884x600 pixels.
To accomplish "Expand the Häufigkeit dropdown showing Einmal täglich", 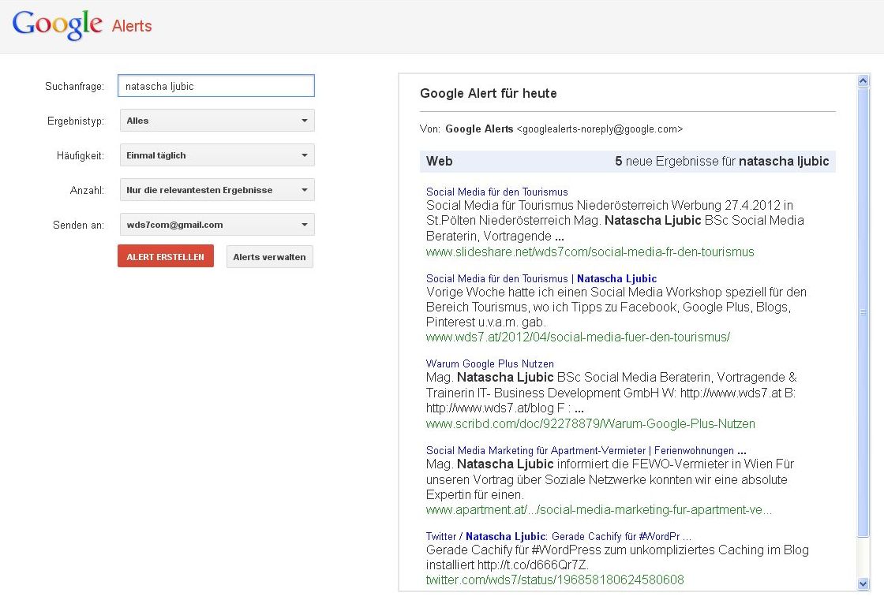I will (216, 155).
